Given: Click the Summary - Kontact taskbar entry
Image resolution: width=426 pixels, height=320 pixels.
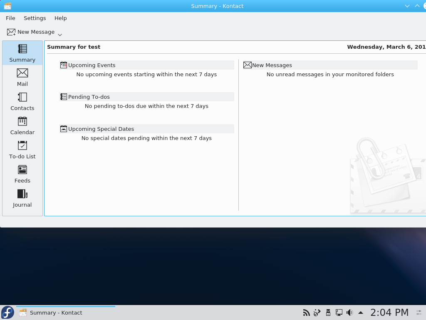Looking at the screenshot, I should point(66,312).
